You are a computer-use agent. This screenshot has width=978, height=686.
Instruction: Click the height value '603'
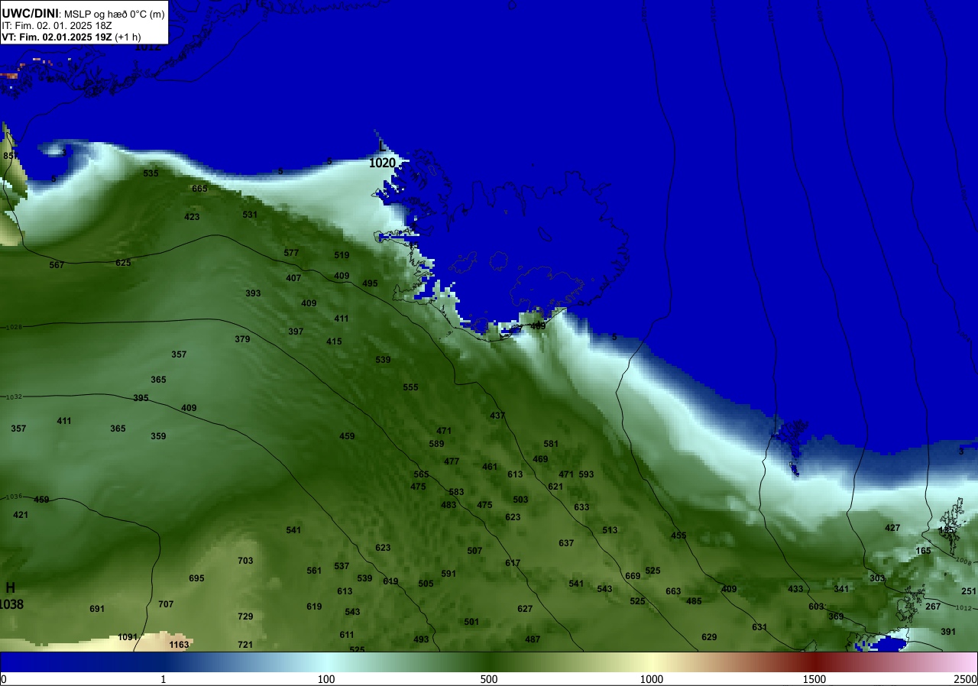pos(816,607)
